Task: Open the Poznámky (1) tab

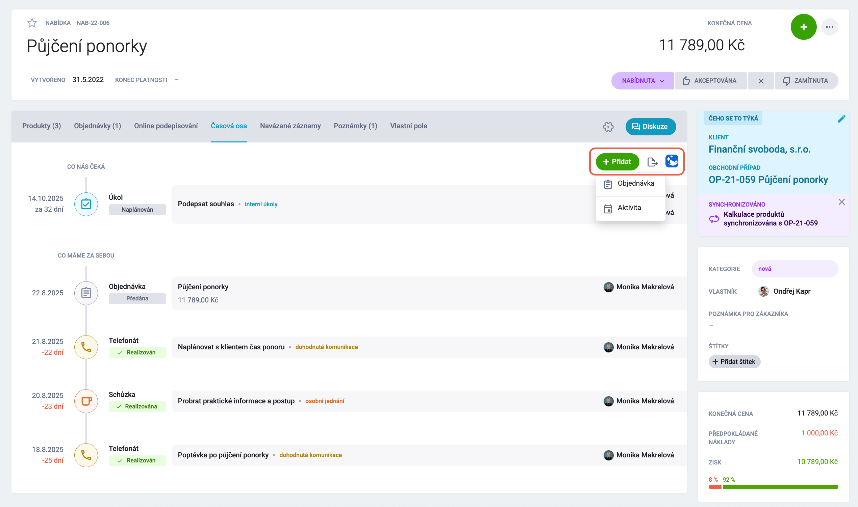Action: (355, 126)
